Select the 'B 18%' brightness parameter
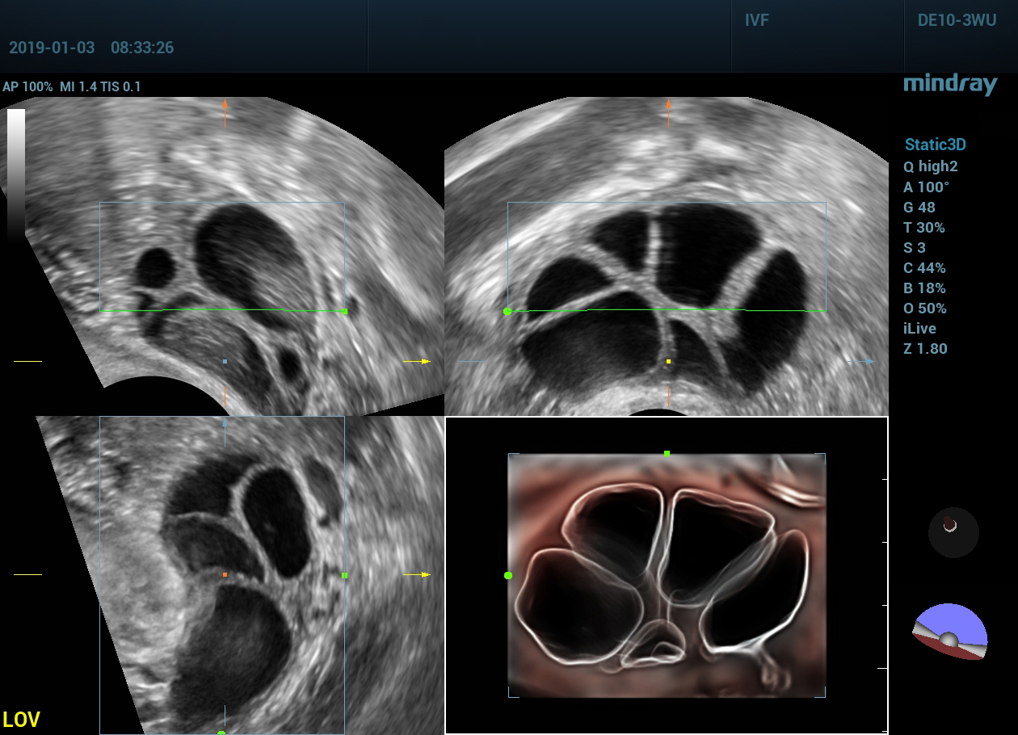 coord(925,288)
